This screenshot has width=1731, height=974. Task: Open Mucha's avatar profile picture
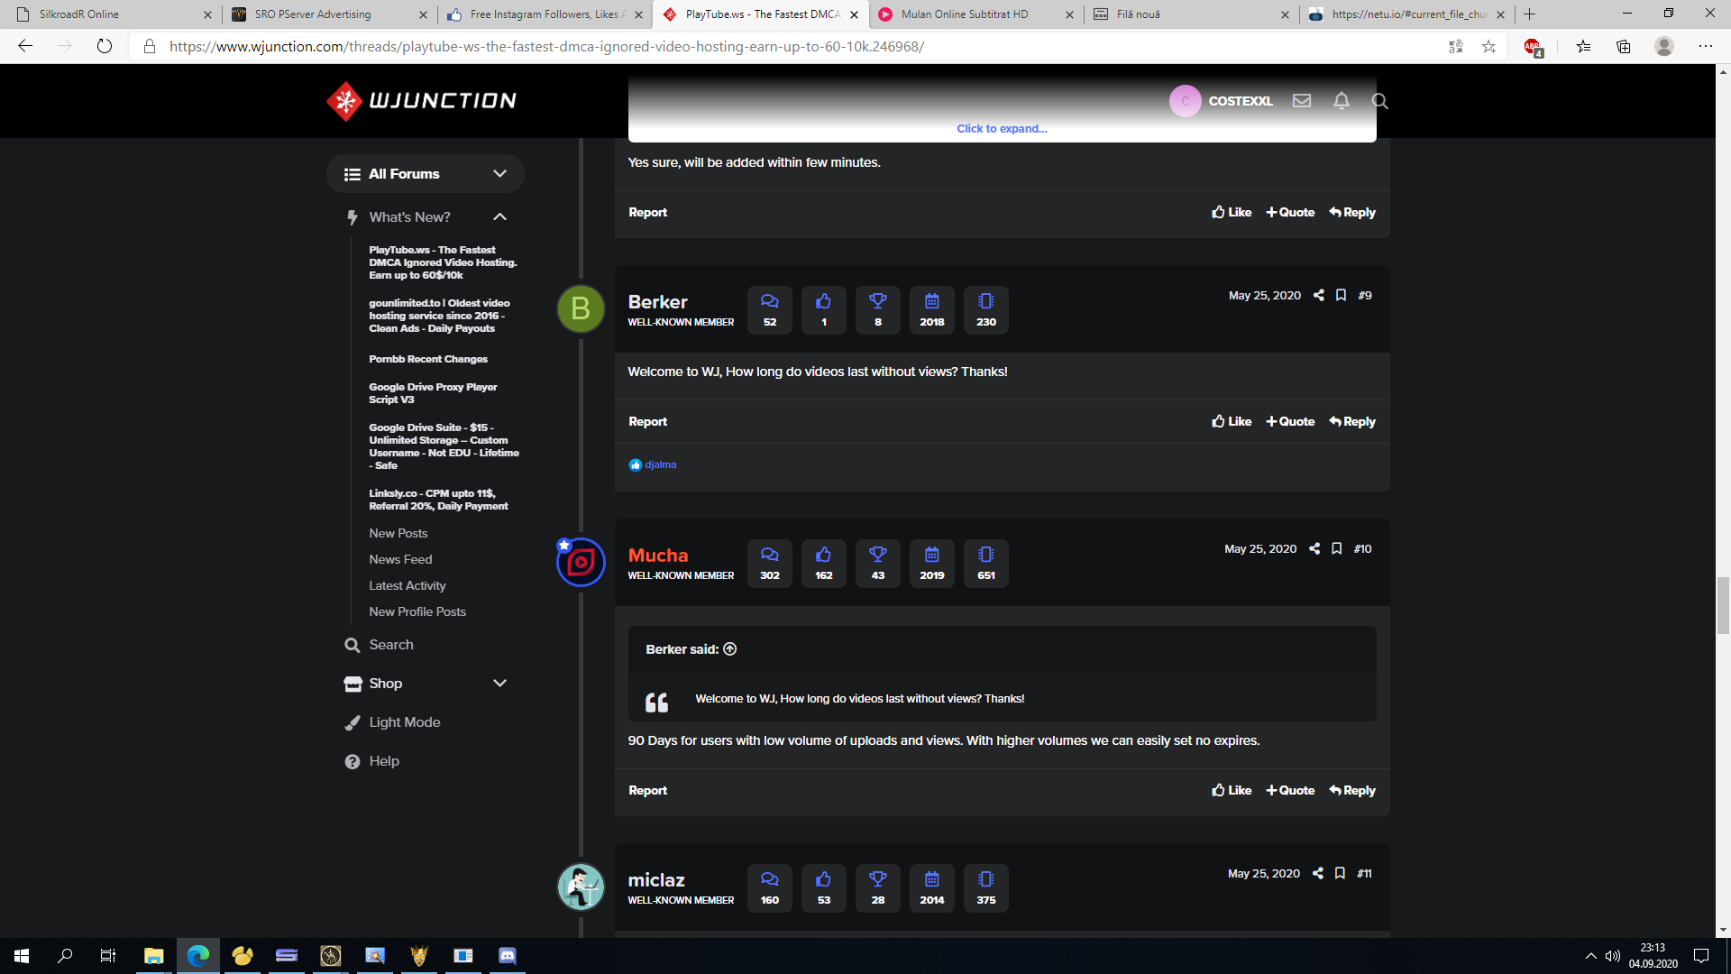581,563
